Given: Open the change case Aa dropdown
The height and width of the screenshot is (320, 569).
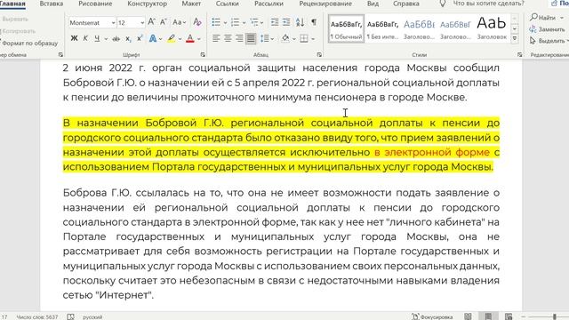Looking at the screenshot, I should (x=180, y=22).
